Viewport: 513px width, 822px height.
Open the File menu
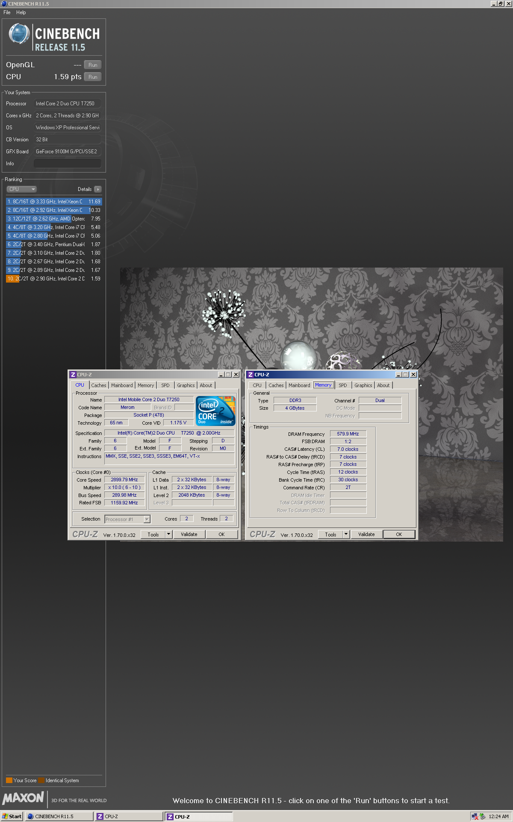click(x=7, y=12)
